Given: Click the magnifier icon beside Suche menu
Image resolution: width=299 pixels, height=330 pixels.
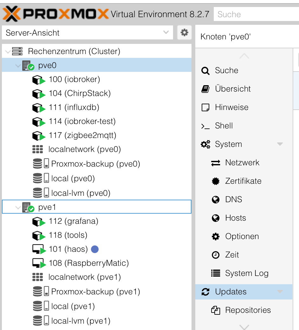Looking at the screenshot, I should (205, 71).
